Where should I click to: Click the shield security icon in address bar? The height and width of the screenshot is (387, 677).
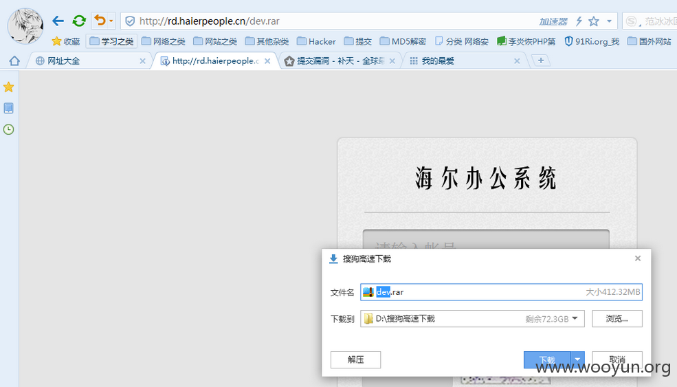pos(130,21)
